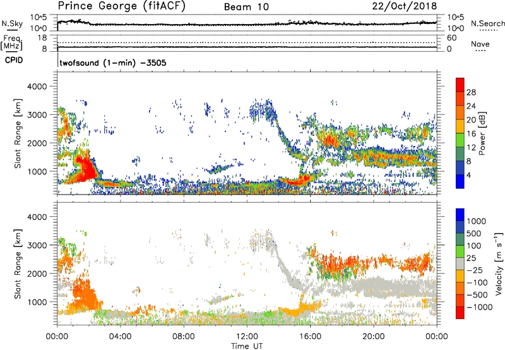This screenshot has height=350, width=505.
Task: Click the 'CPID' row label
Action: [14, 60]
